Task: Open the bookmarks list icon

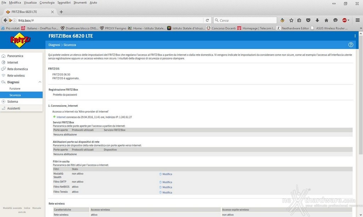Action: point(299,20)
